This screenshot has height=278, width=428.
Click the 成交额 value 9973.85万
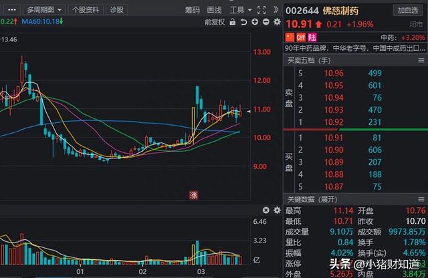(x=407, y=232)
